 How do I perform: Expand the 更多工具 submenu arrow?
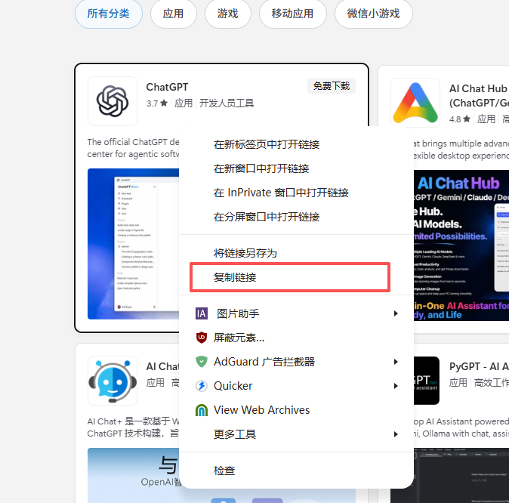[x=396, y=434]
